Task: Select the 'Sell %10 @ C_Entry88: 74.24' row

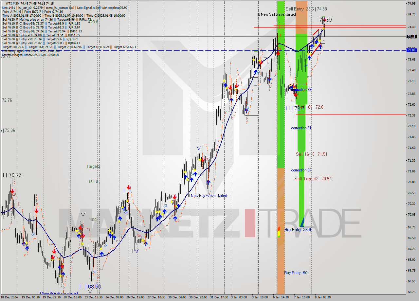Action: pyautogui.click(x=42, y=31)
